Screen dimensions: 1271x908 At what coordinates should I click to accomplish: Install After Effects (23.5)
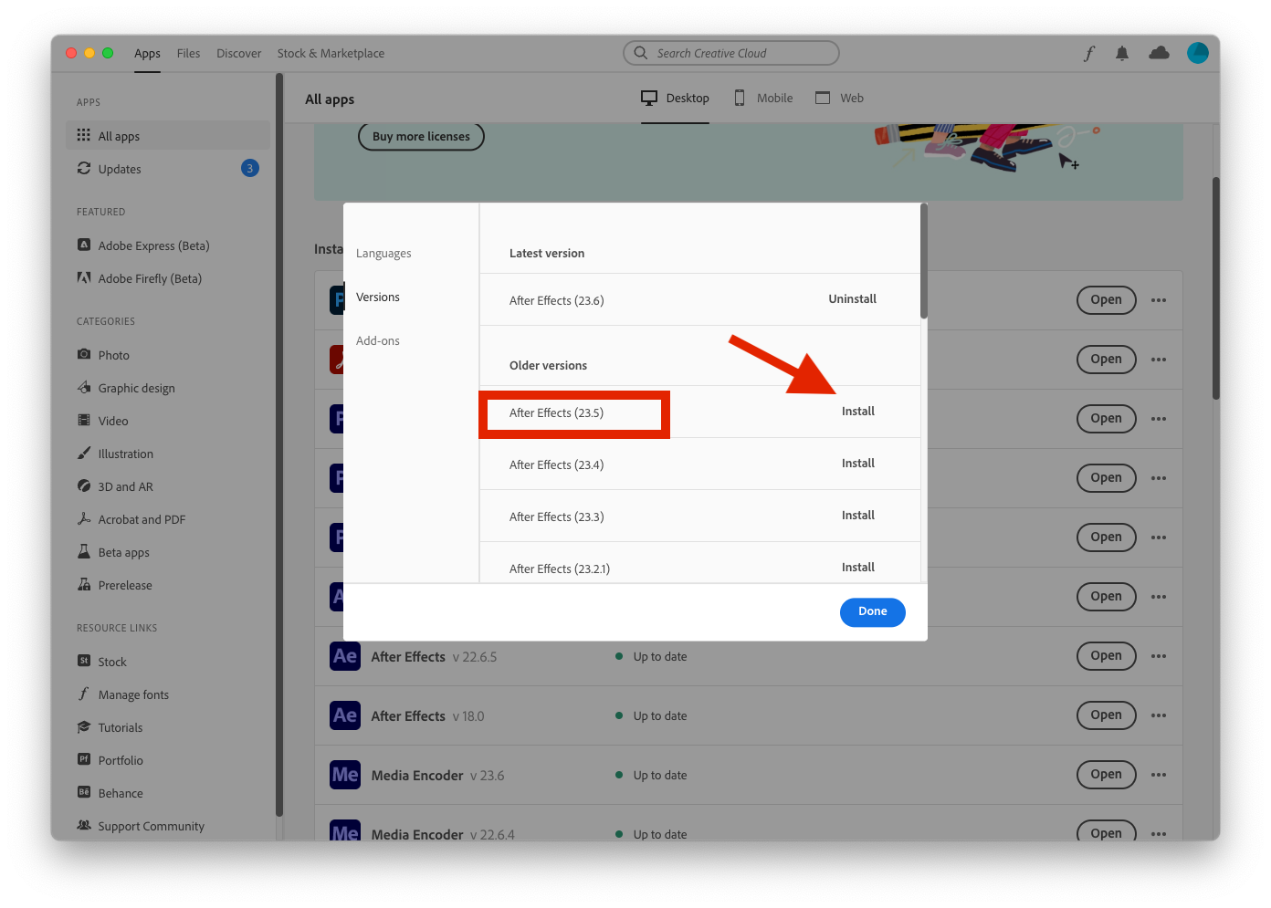[858, 412]
